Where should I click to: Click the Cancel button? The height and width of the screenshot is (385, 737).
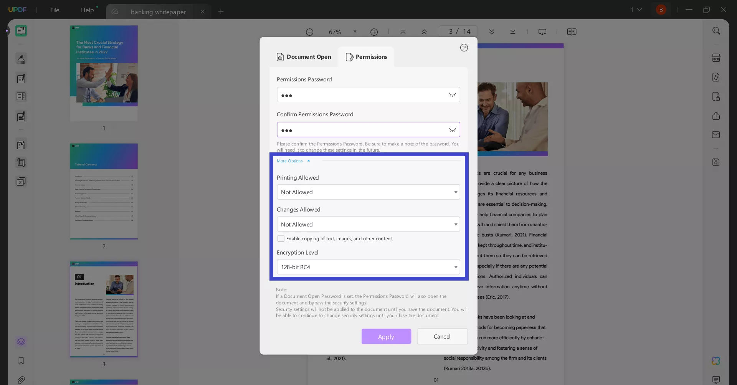coord(442,336)
